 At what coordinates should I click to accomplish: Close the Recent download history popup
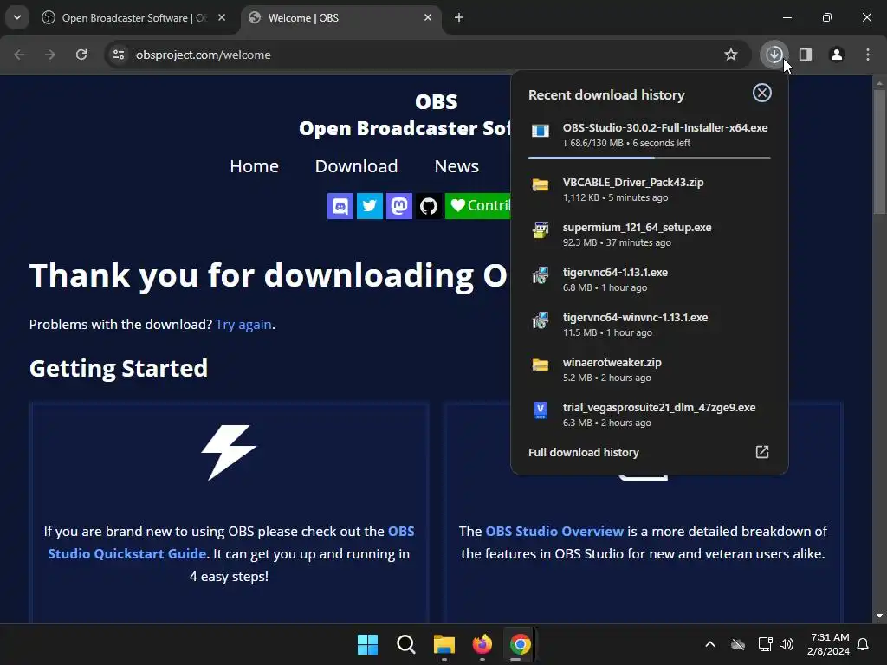pyautogui.click(x=762, y=93)
